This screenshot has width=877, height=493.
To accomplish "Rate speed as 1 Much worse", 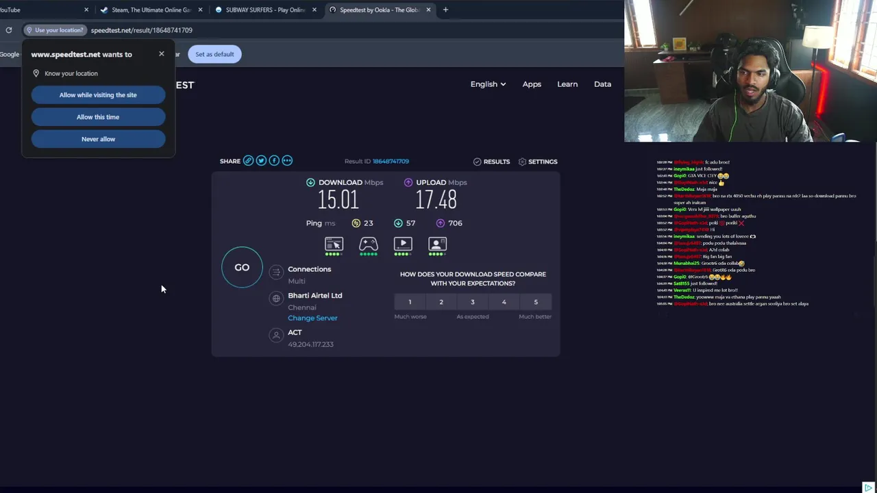I will 410,302.
